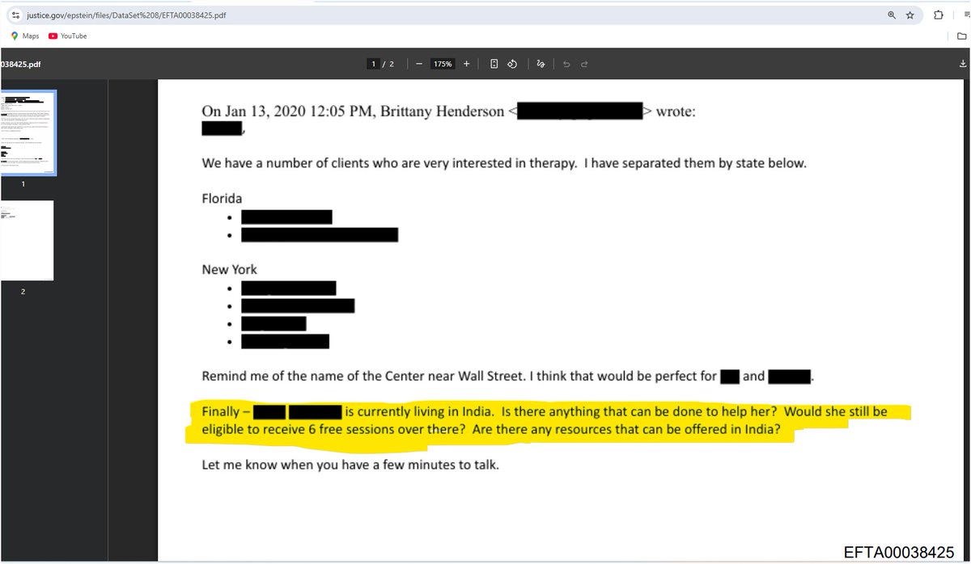Open the site information icon in address bar
The width and height of the screenshot is (971, 564).
(x=15, y=15)
